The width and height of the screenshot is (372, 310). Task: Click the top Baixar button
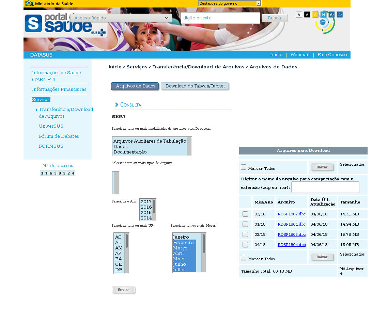click(x=322, y=167)
